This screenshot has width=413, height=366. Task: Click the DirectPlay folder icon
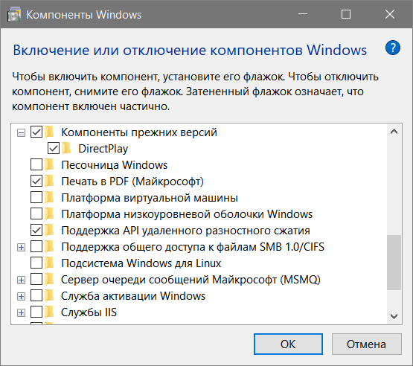67,148
